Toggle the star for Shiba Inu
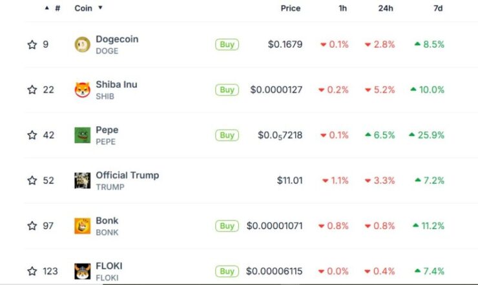Viewport: 478px width, 285px height. pos(32,90)
